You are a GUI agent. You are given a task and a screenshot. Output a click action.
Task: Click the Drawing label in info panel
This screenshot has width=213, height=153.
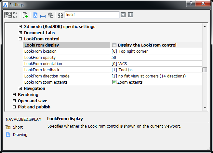point(20,135)
